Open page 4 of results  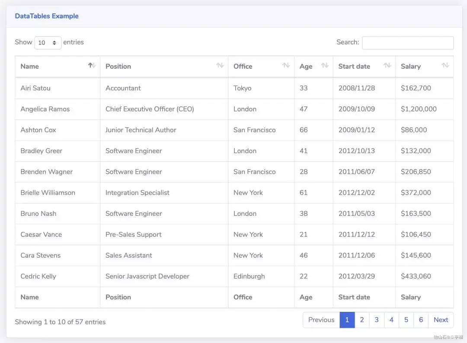(x=391, y=320)
